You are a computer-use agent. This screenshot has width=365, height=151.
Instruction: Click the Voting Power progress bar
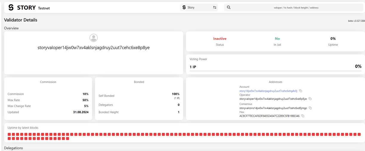pos(276,71)
